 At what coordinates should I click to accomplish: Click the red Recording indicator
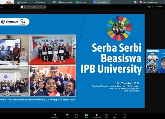pos(159,7)
